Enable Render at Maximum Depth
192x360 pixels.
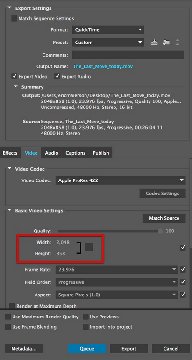(12, 306)
